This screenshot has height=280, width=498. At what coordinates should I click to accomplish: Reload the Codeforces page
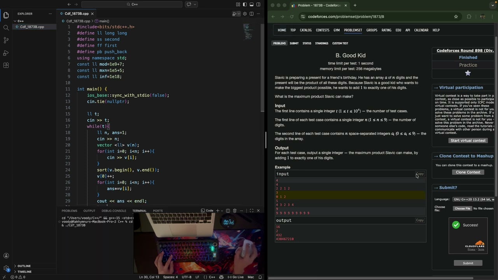point(292,17)
